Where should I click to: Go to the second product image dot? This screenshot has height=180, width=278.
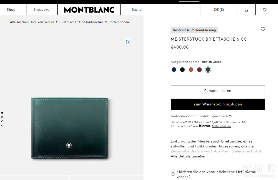click(x=2, y=117)
